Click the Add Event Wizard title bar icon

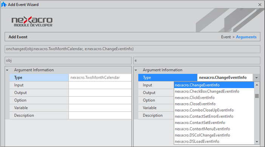4,5
